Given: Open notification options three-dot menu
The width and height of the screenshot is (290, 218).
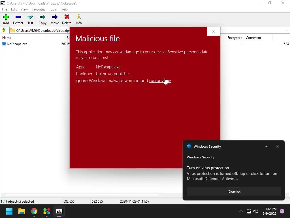Looking at the screenshot, I should click(266, 146).
